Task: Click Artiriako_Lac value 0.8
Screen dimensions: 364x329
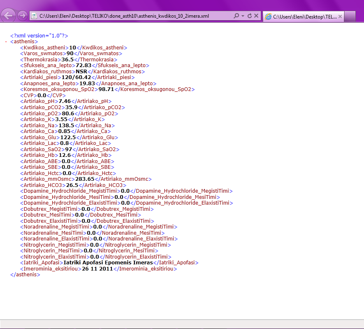Action: (64, 143)
